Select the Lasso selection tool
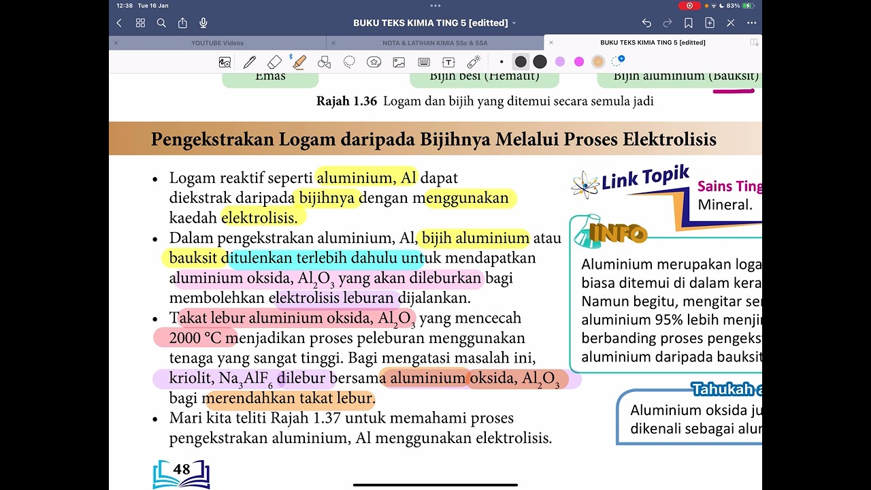871x490 pixels. [x=349, y=62]
